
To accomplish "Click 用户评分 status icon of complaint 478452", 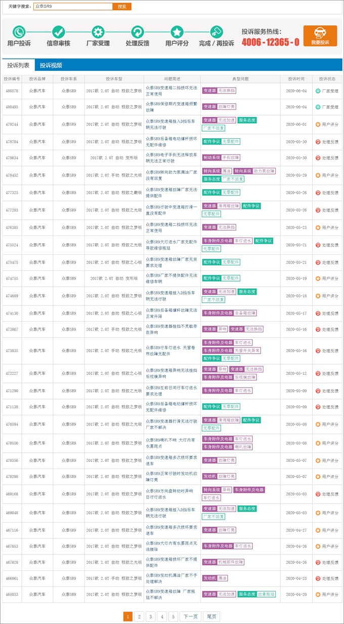I will click(318, 175).
